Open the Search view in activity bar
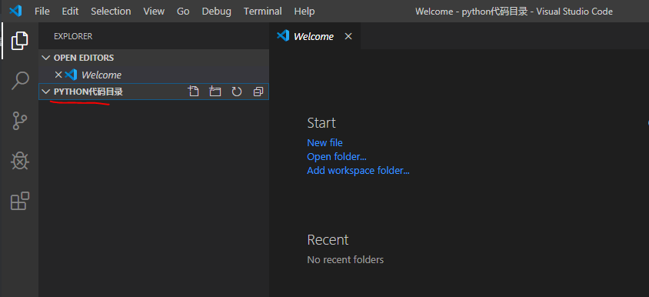The height and width of the screenshot is (297, 649). (x=19, y=81)
